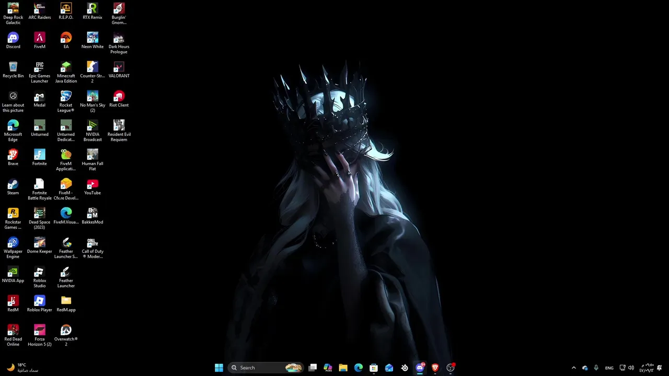Select the Medal desktop icon

[40, 99]
